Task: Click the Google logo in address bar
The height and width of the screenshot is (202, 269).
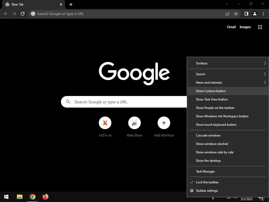Action: [33, 14]
